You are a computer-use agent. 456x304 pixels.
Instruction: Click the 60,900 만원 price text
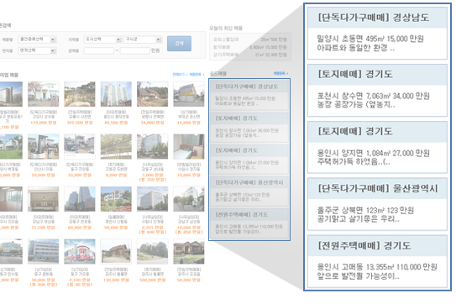point(80,228)
